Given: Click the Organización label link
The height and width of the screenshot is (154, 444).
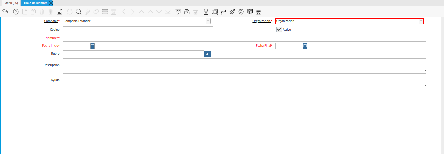Looking at the screenshot, I should point(261,21).
